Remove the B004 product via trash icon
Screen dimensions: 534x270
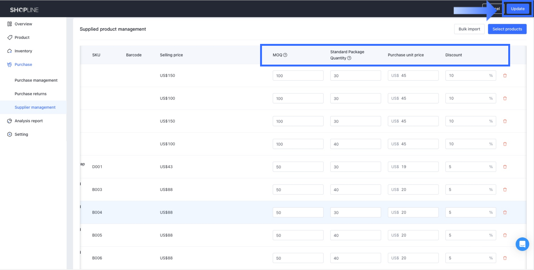[505, 212]
